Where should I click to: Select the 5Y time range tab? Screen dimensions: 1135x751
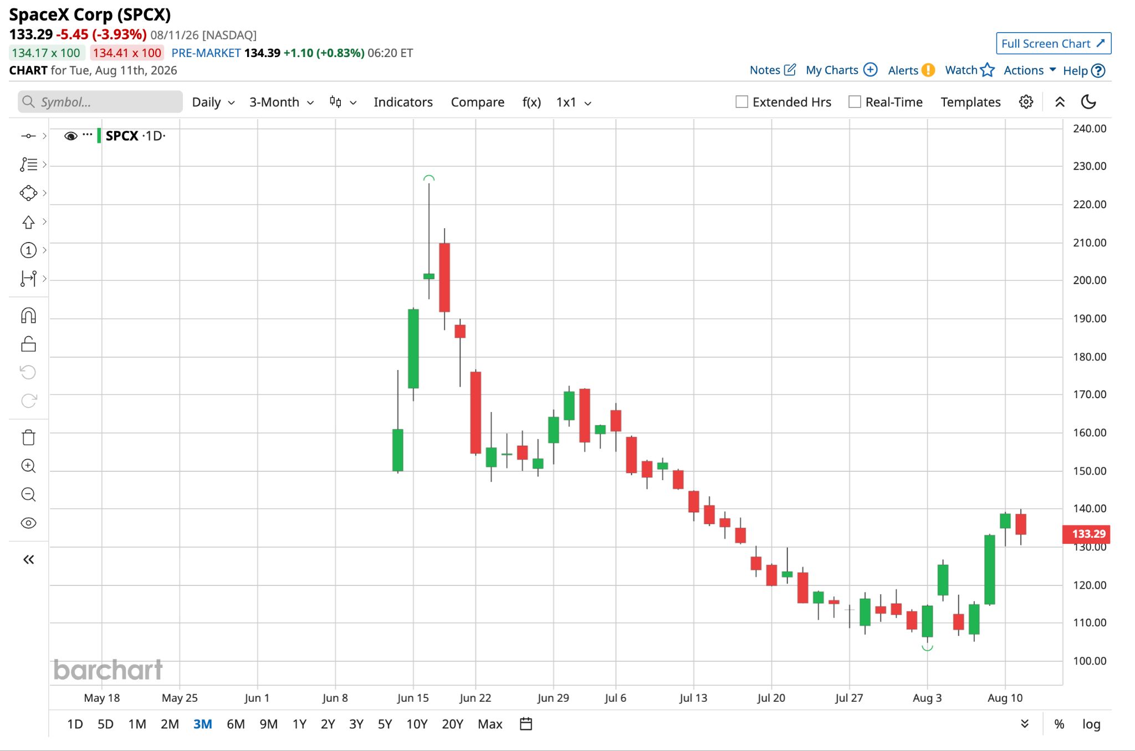click(x=385, y=724)
